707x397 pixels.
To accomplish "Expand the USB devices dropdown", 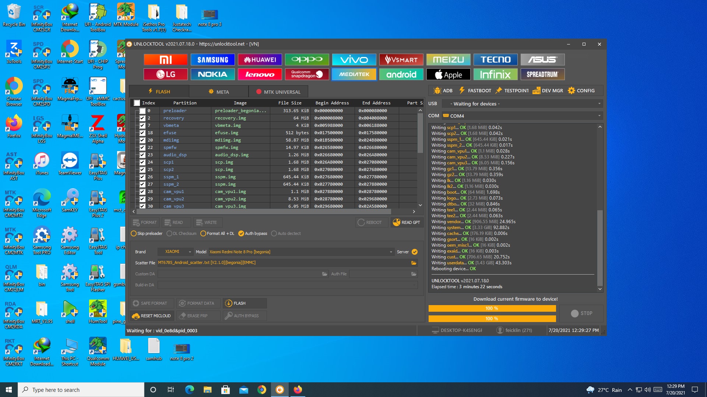I will (x=599, y=104).
